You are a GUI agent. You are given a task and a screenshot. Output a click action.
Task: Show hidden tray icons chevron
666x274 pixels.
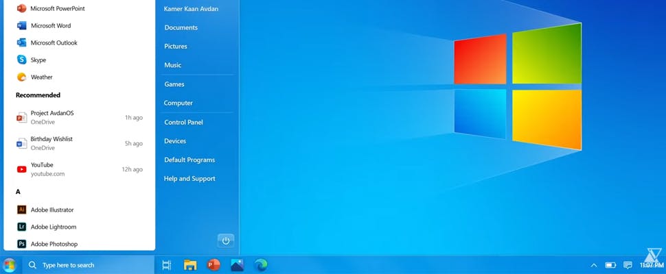[594, 266]
